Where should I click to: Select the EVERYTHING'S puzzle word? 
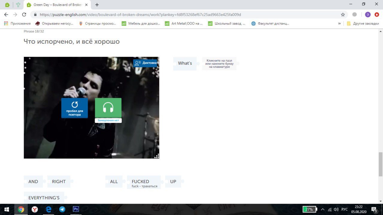click(x=44, y=198)
